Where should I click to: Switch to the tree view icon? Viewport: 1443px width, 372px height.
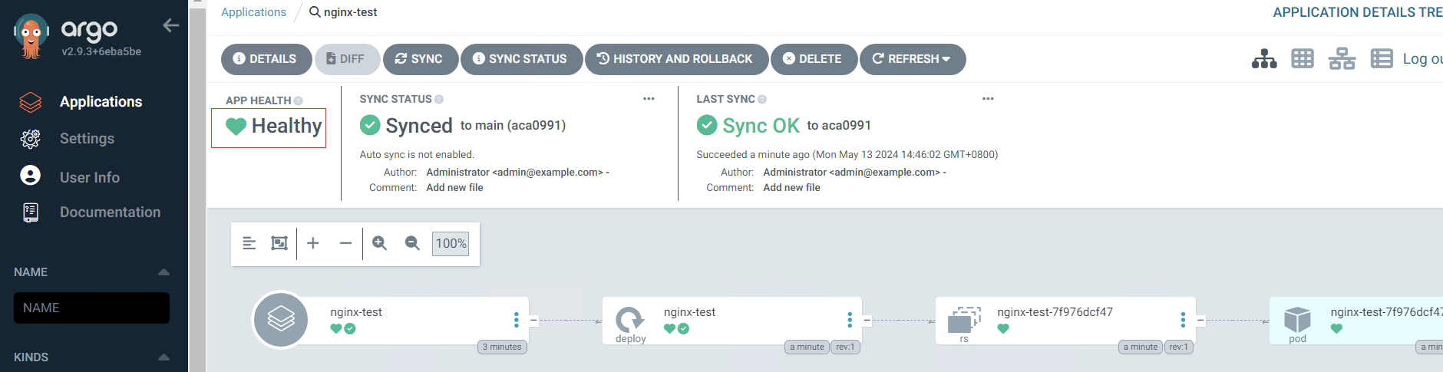(x=1264, y=59)
